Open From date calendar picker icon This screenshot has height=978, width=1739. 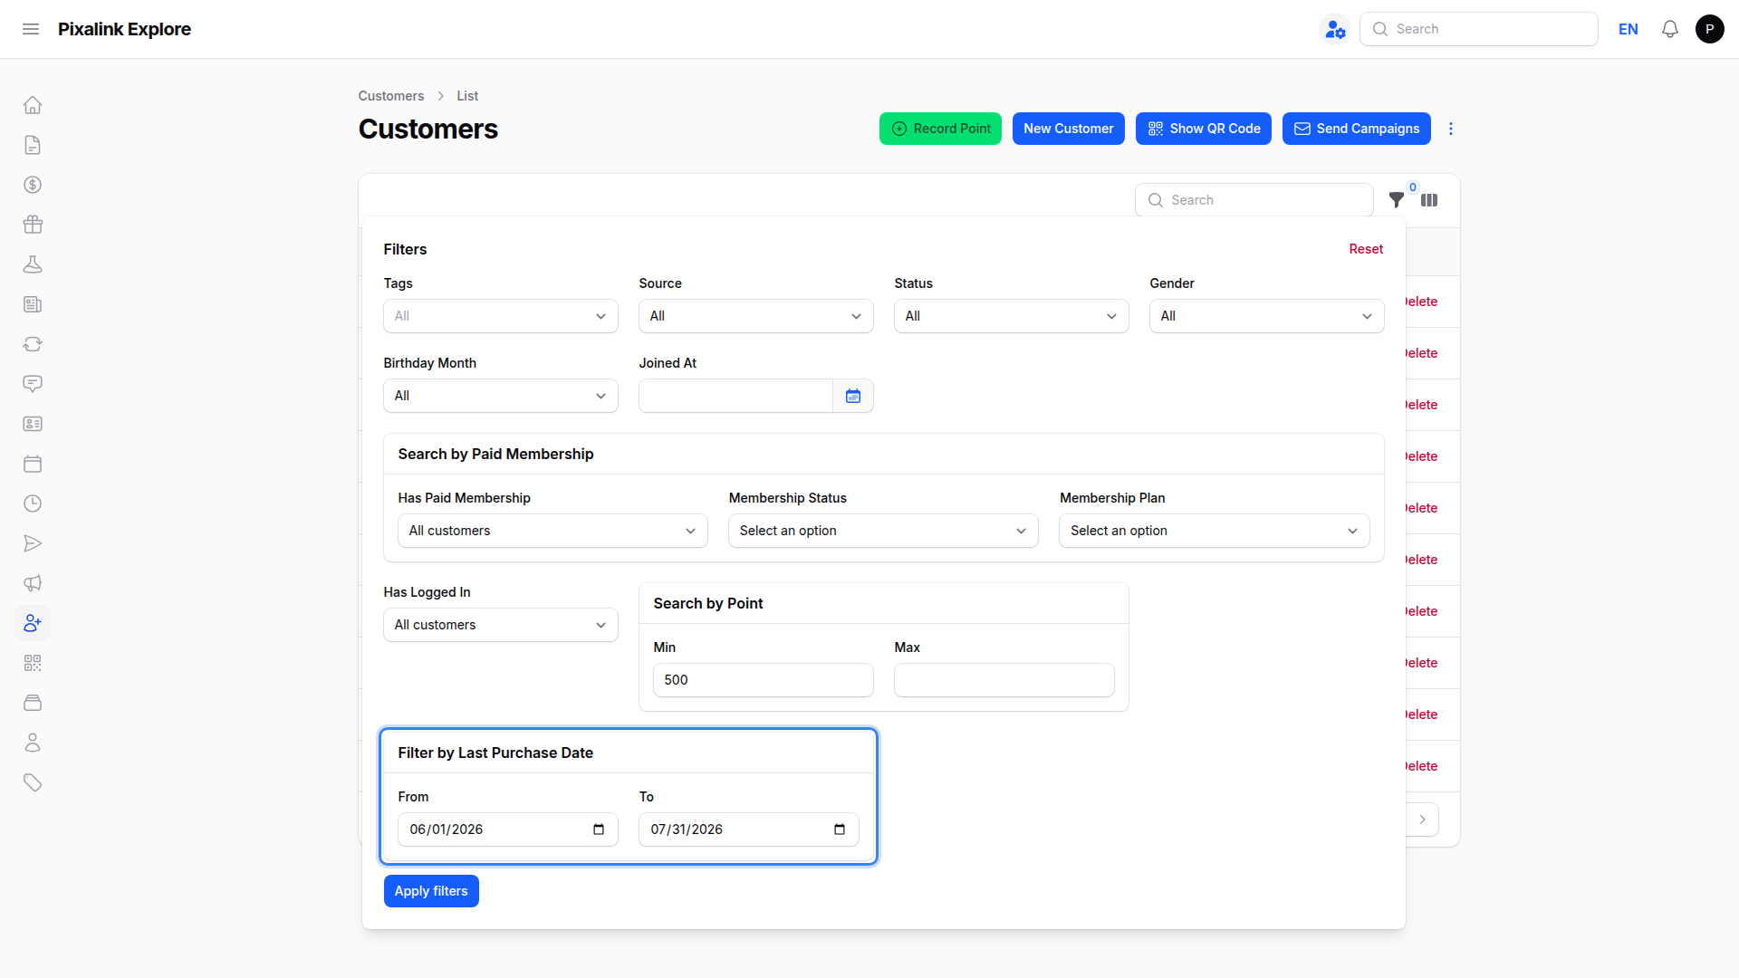599,829
